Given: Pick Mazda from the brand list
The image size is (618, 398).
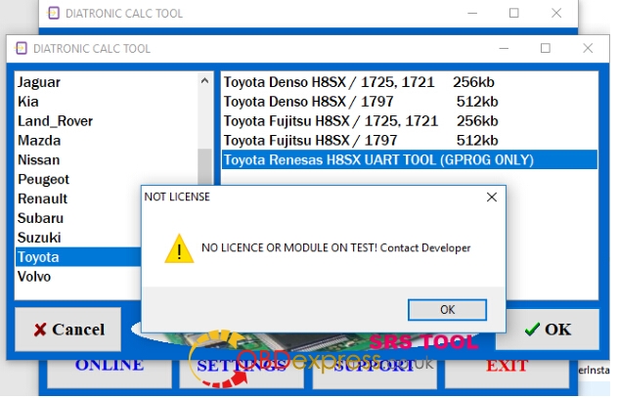Looking at the screenshot, I should 39,141.
